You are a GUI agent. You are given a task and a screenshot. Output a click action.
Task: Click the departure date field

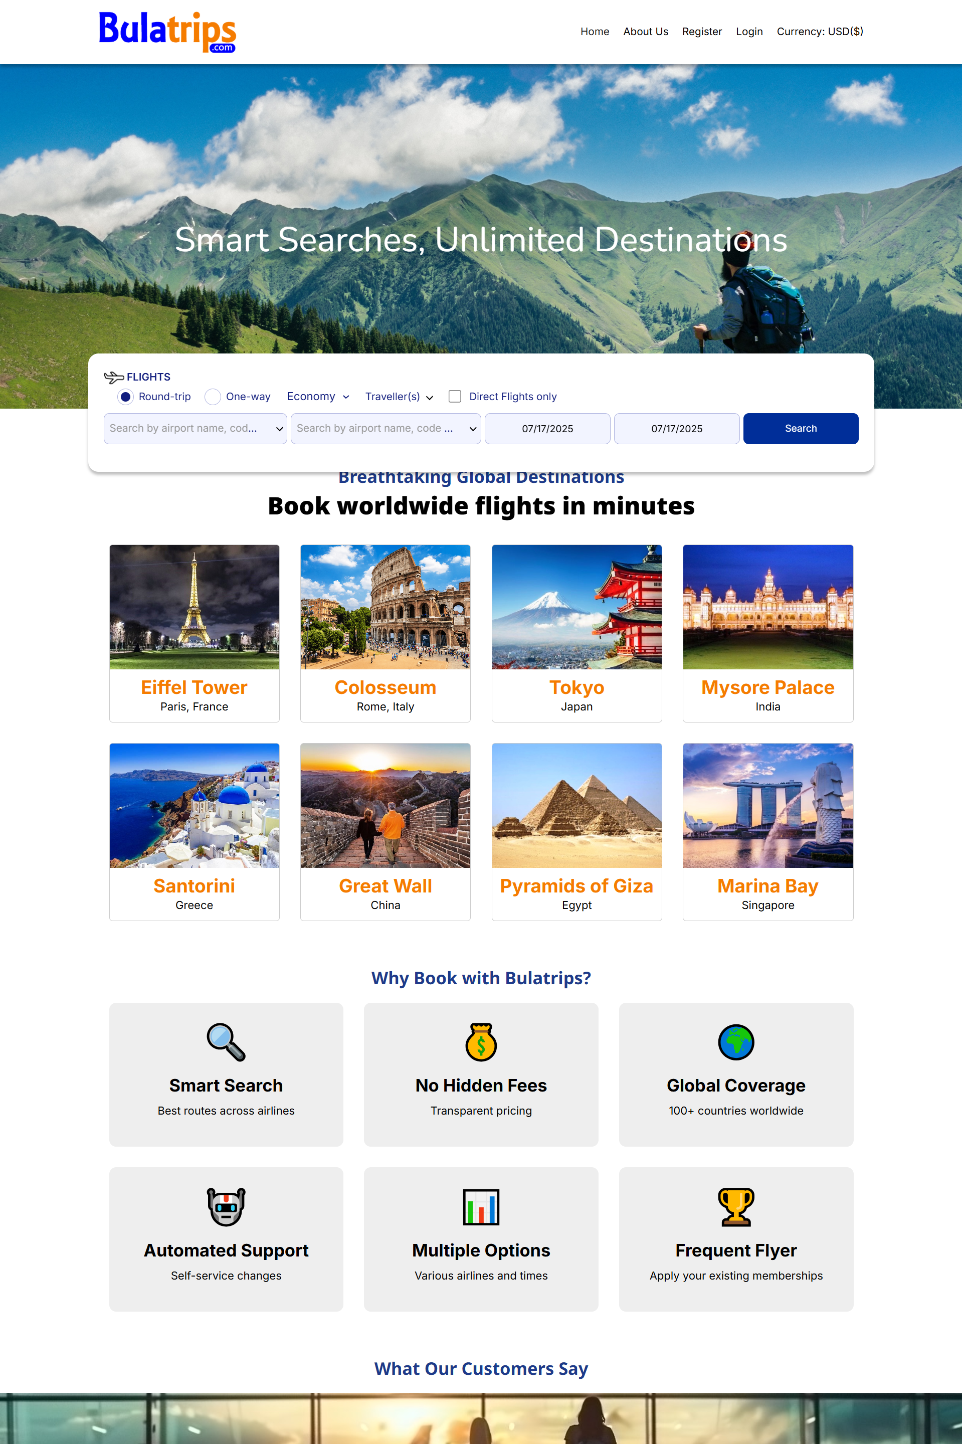[x=547, y=428]
